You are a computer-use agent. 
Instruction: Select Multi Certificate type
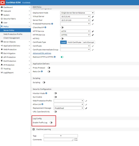click(x=74, y=42)
